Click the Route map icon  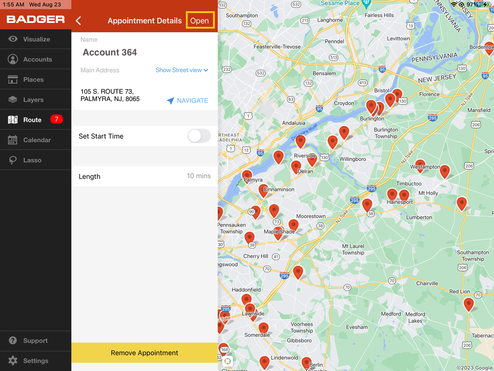coord(13,120)
